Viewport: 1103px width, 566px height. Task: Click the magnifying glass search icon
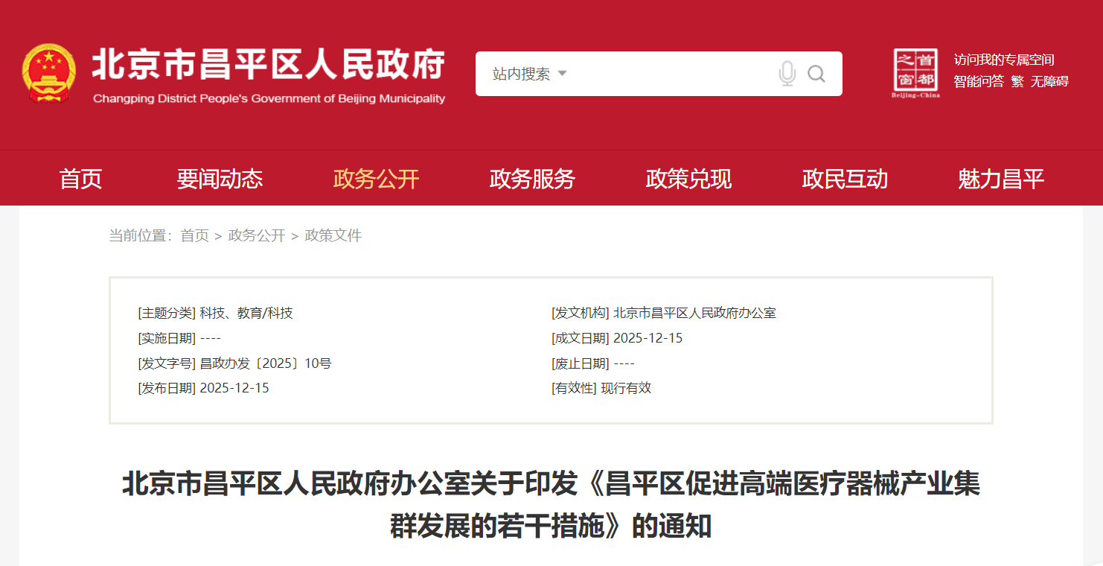[816, 74]
